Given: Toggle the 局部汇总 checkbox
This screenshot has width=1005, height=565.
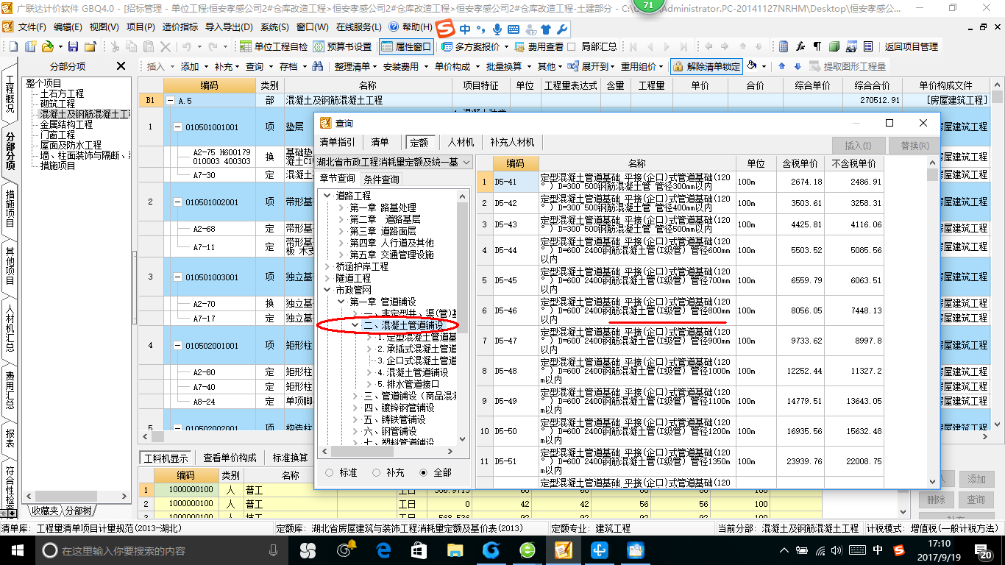Looking at the screenshot, I should click(572, 46).
